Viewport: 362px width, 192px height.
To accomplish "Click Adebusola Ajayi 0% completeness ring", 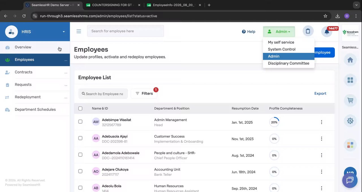I will (x=274, y=139).
